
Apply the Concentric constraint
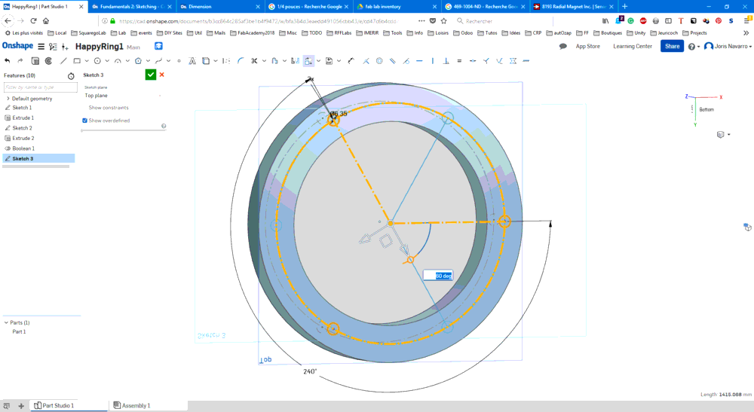379,61
